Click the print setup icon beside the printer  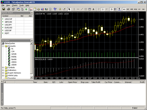tap(13, 9)
